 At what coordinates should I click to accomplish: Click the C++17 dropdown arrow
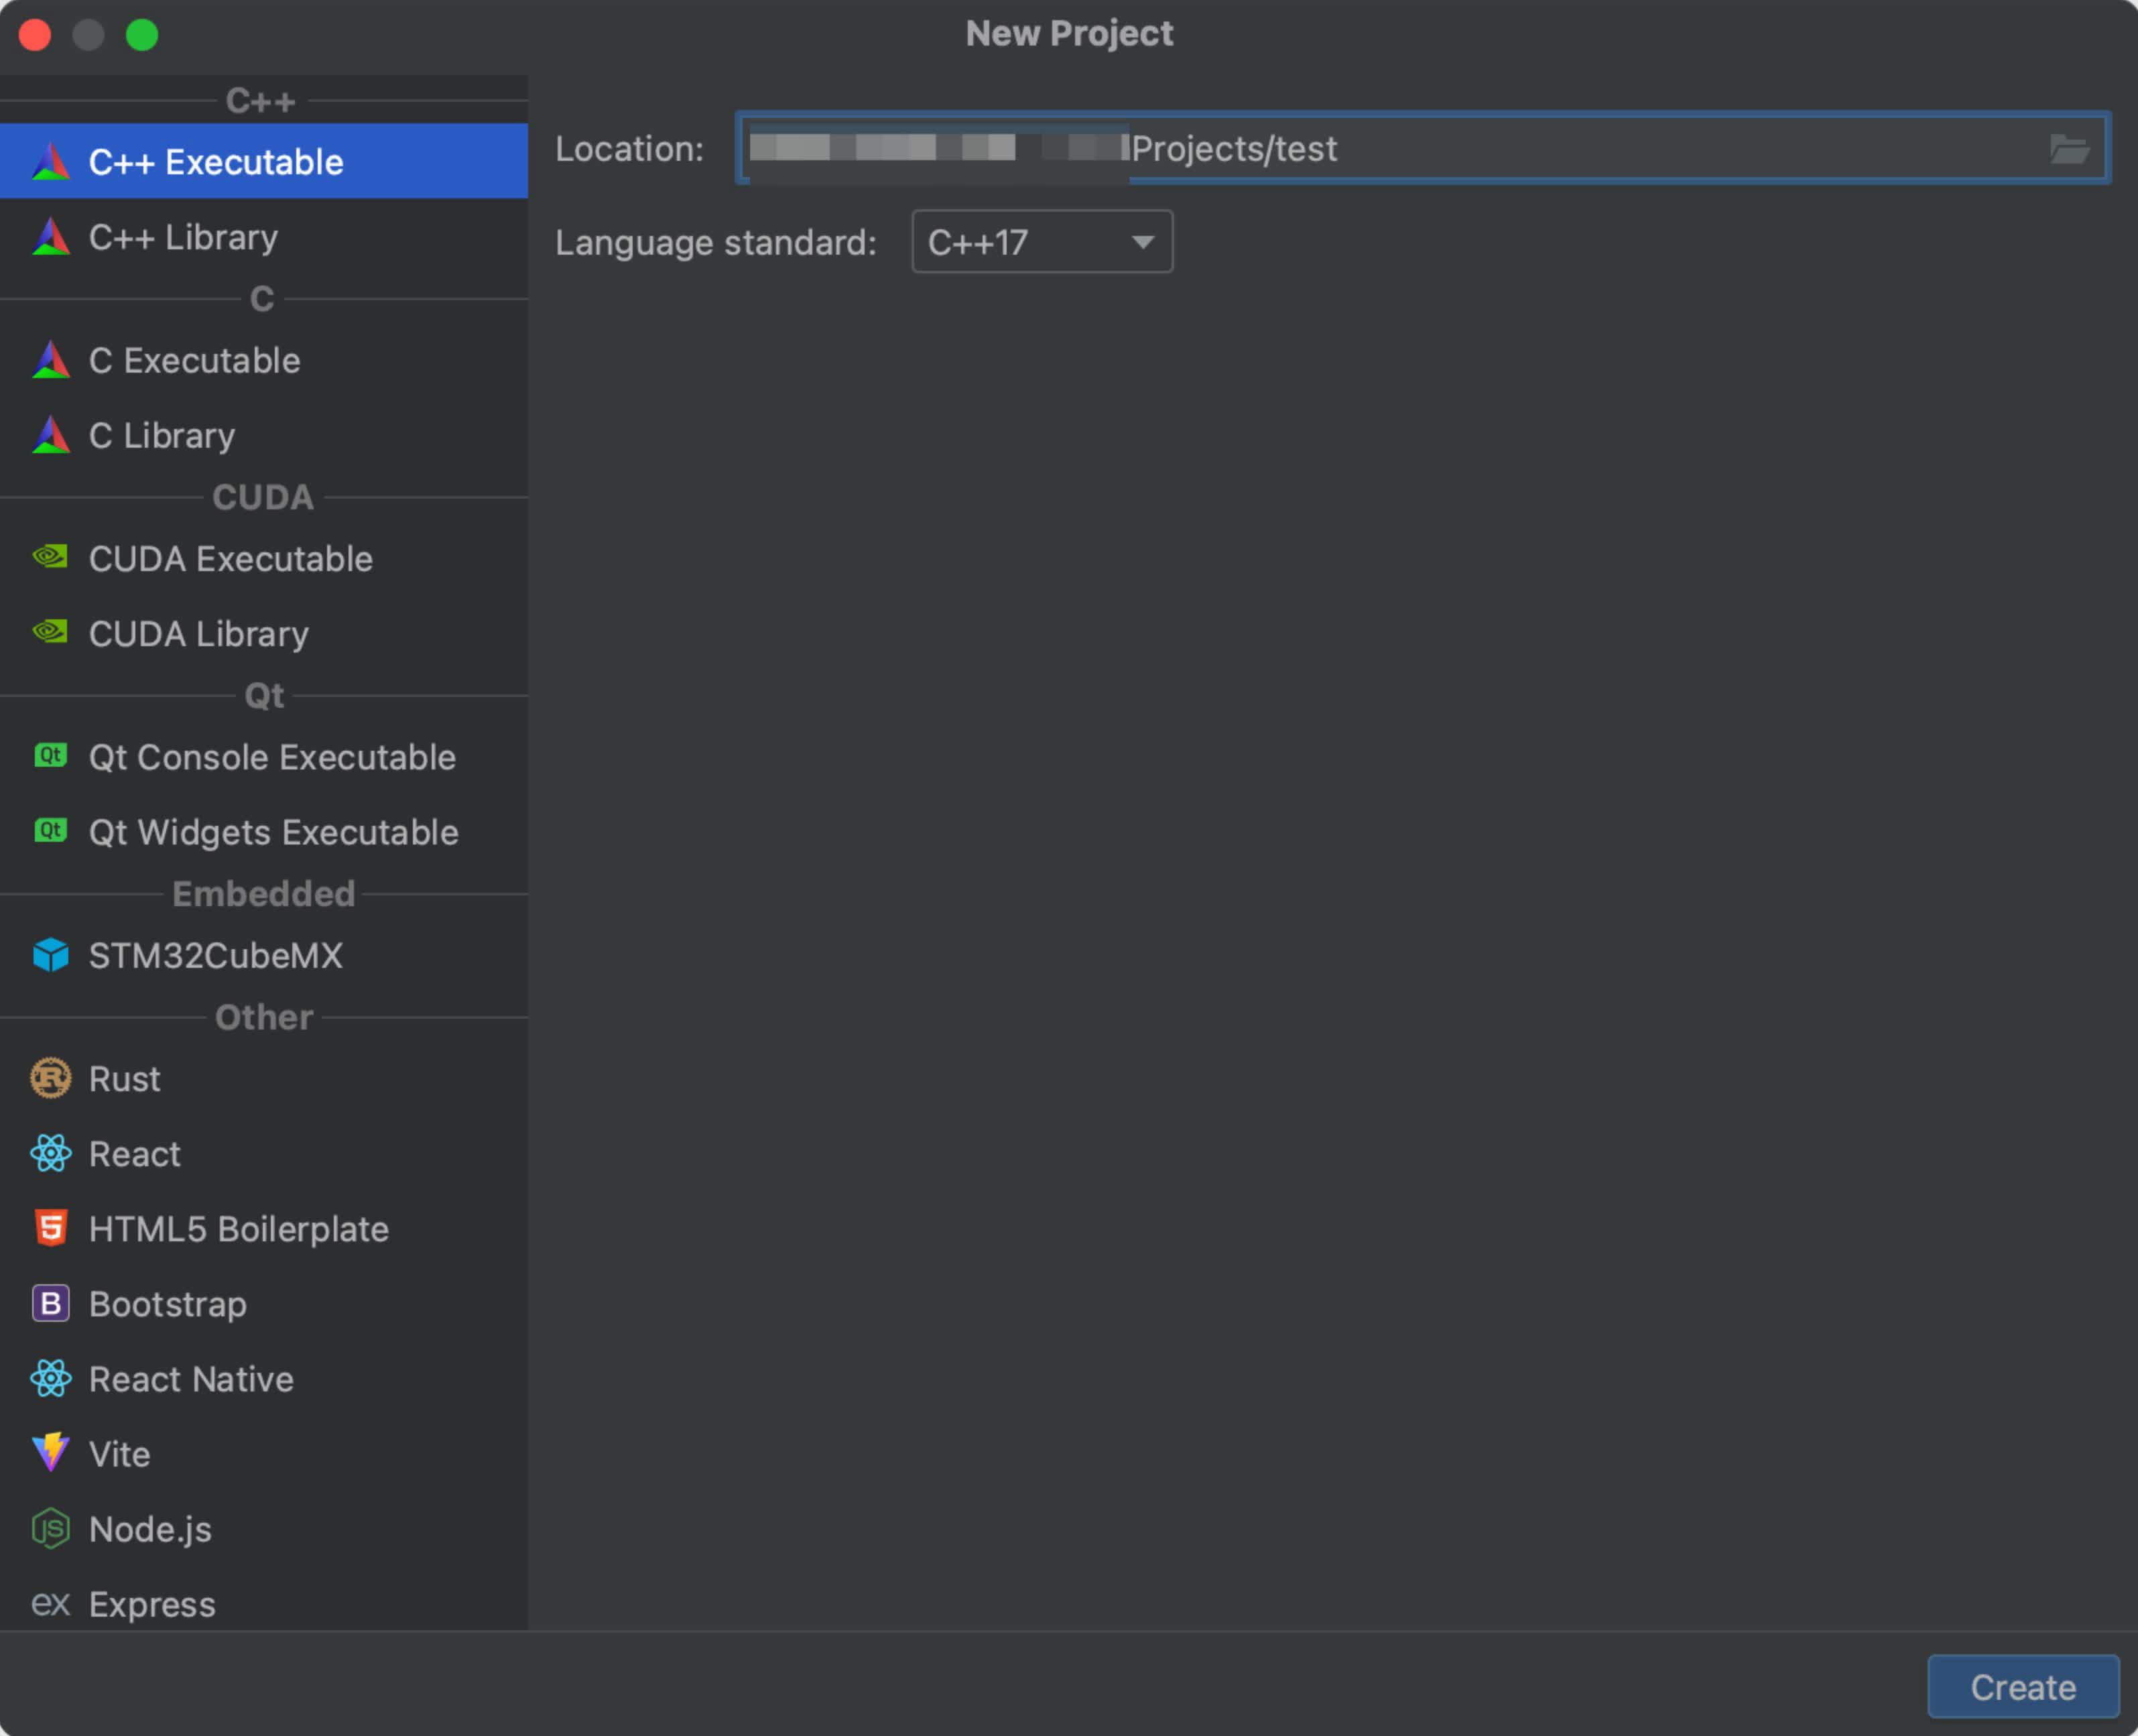[x=1142, y=242]
